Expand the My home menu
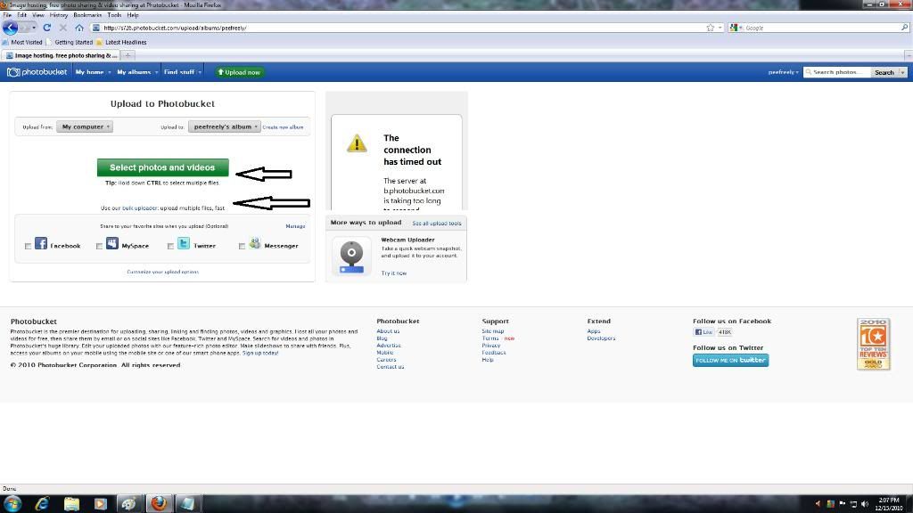913x513 pixels. click(93, 72)
